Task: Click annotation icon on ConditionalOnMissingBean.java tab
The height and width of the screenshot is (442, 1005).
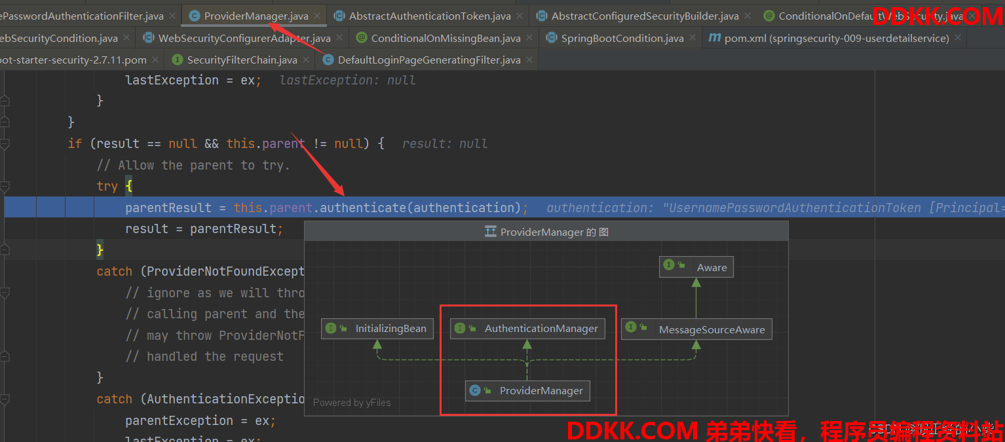Action: coord(361,39)
